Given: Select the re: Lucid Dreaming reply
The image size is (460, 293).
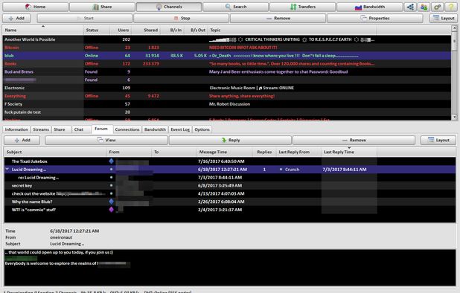Looking at the screenshot, I should coord(230,177).
